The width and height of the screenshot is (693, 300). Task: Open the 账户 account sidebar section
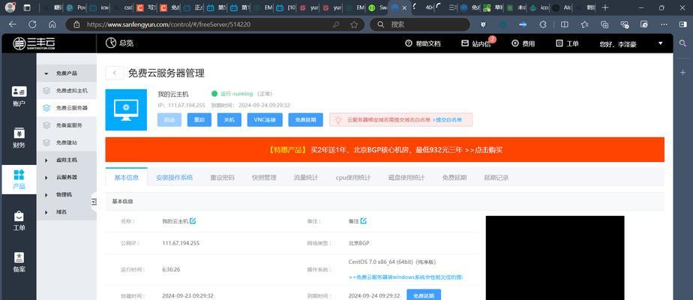coord(19,97)
